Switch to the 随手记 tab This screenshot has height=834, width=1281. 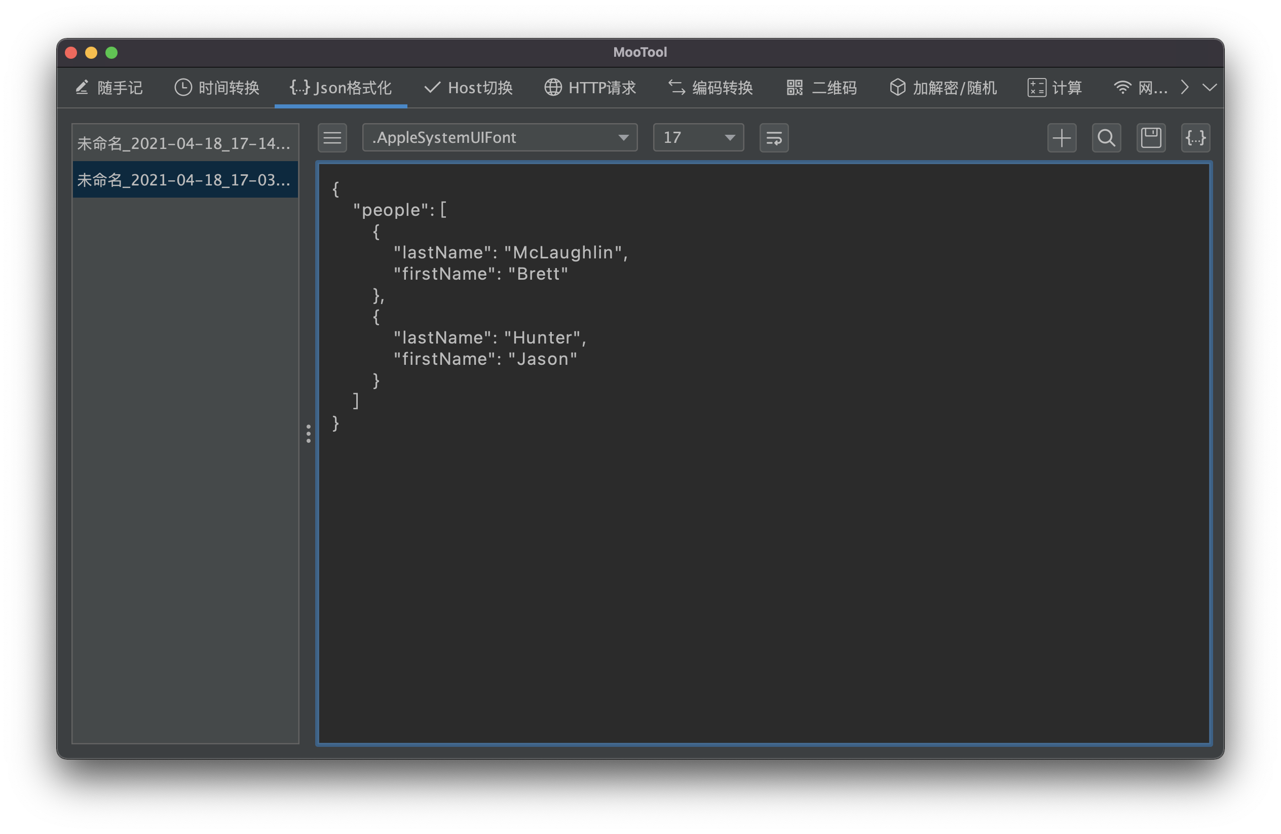[x=109, y=88]
